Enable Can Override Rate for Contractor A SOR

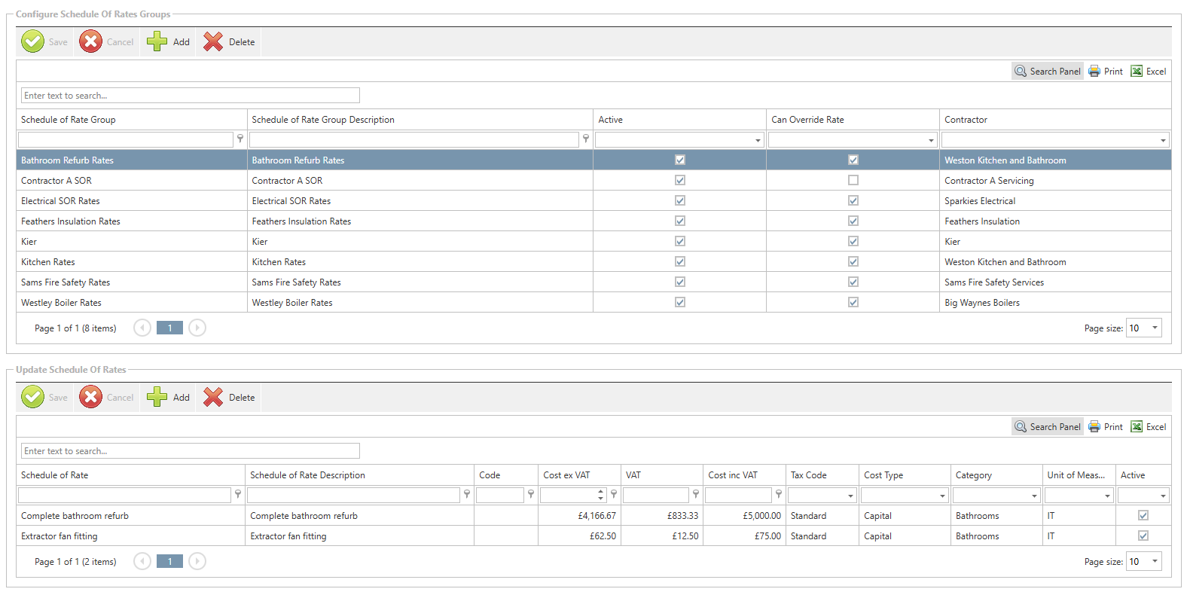(853, 180)
